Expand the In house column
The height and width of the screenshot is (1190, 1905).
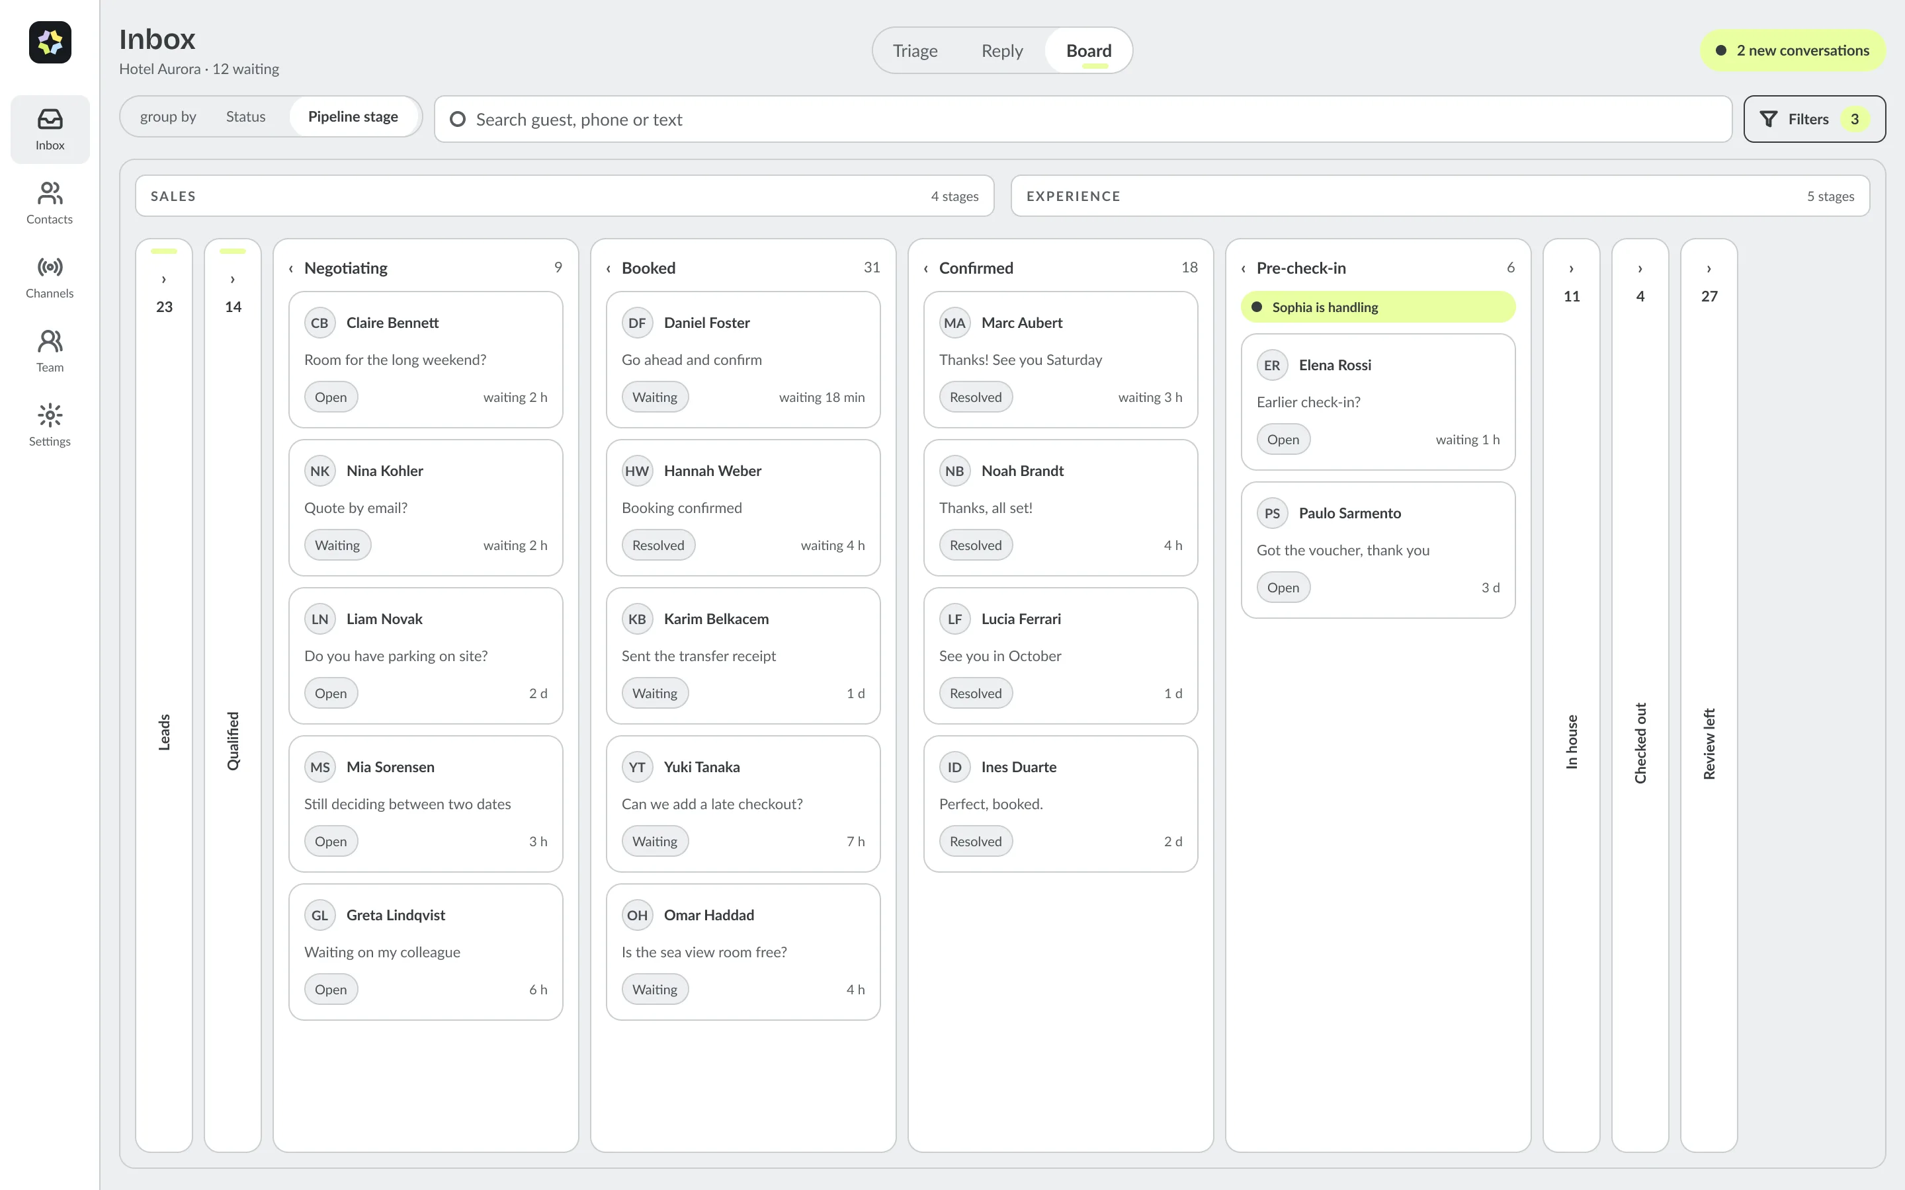pos(1571,269)
